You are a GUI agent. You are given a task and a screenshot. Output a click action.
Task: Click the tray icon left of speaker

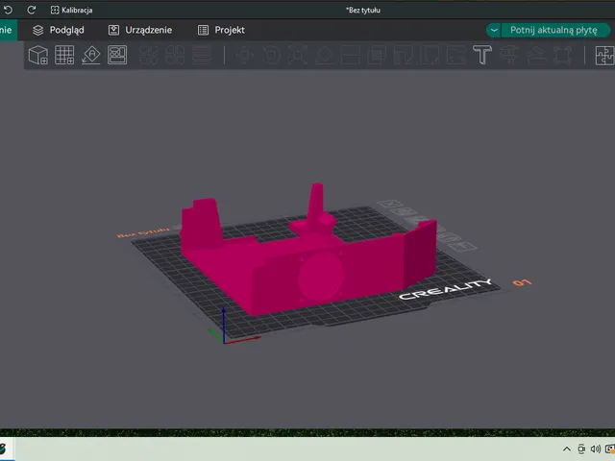tap(581, 449)
